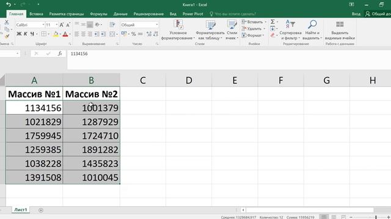Apply red font color A
This screenshot has width=391, height=219.
[65, 34]
